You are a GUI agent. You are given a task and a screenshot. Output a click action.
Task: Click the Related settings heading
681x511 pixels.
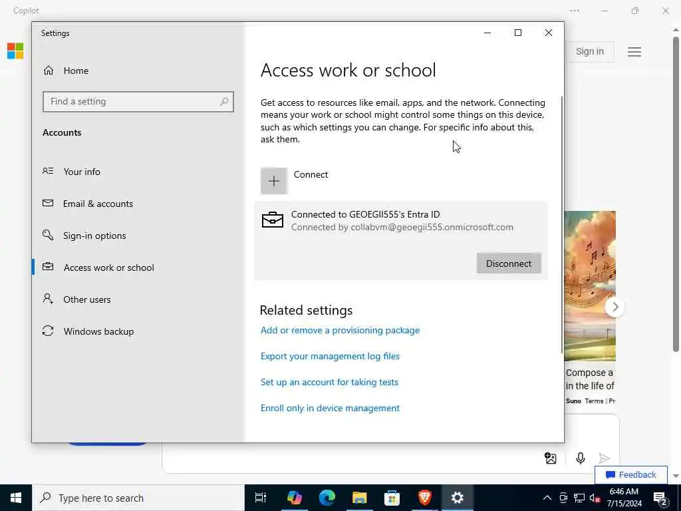306,310
